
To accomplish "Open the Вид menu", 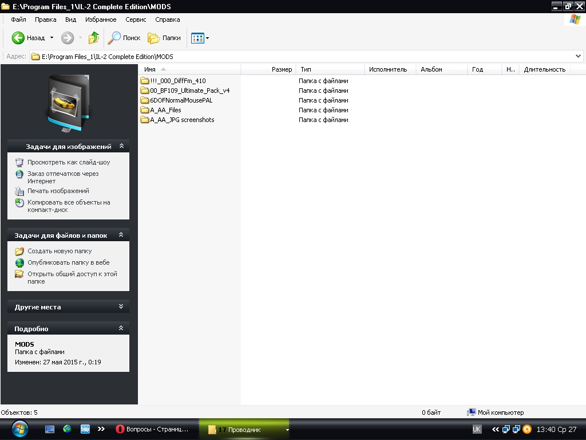I will [70, 19].
